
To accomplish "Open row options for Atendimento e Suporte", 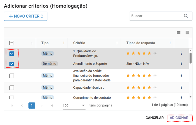I will click(x=181, y=64).
